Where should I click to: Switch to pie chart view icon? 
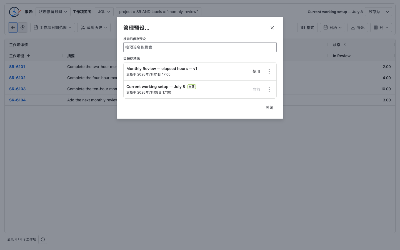coord(22,27)
